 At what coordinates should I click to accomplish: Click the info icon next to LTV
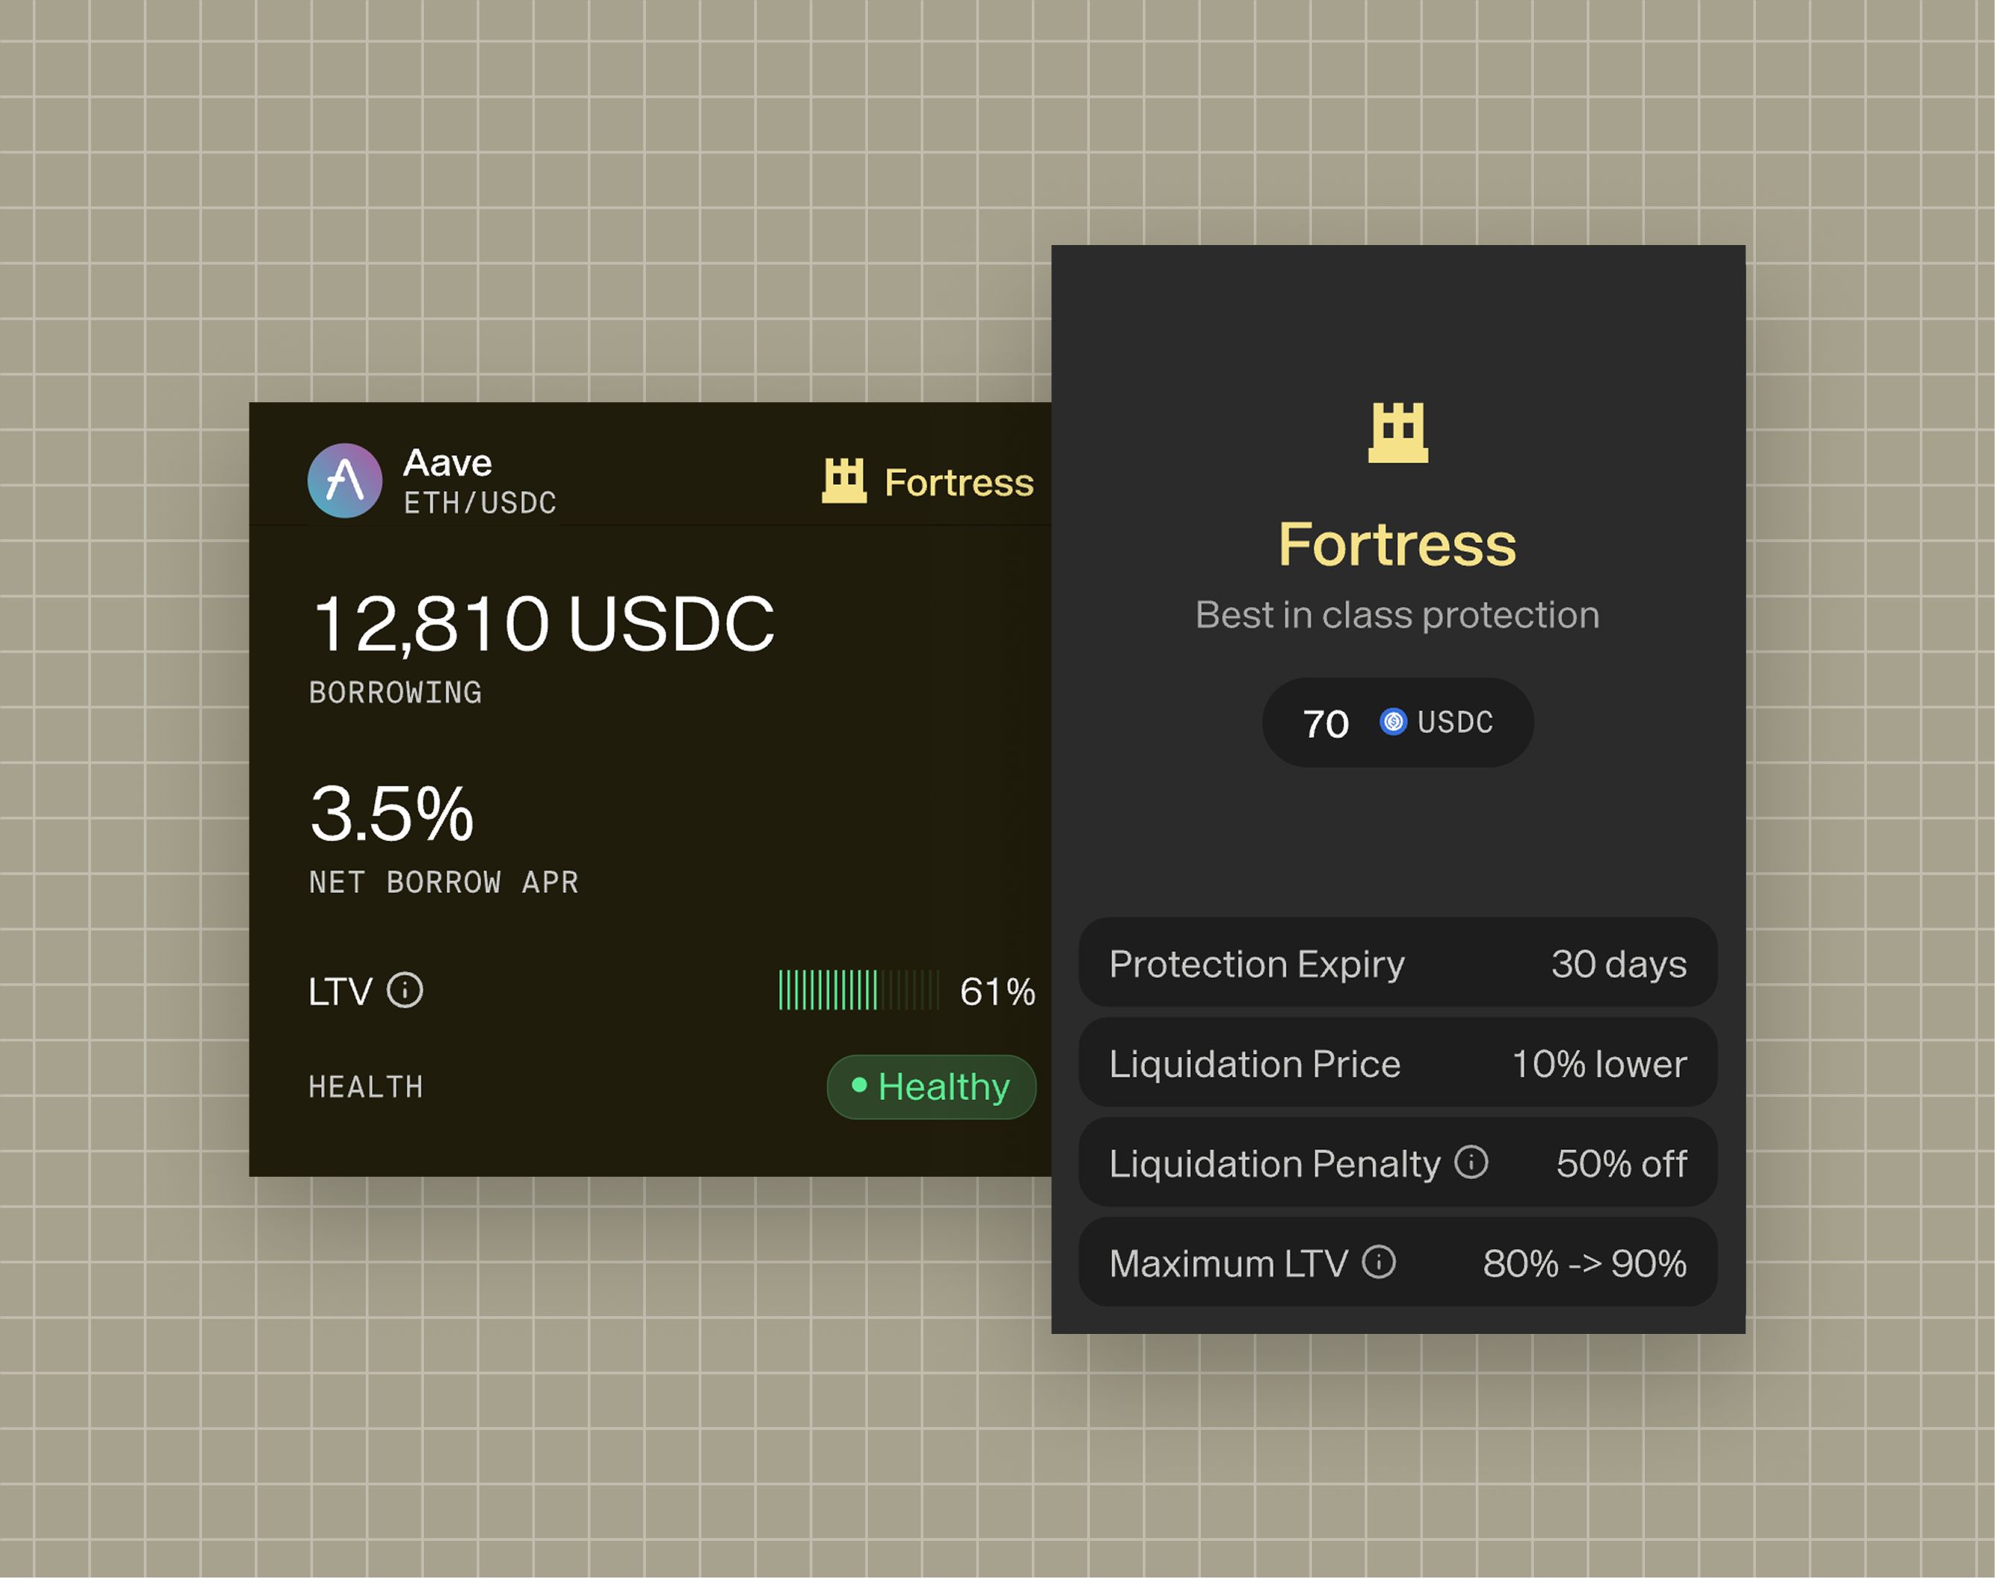click(405, 990)
